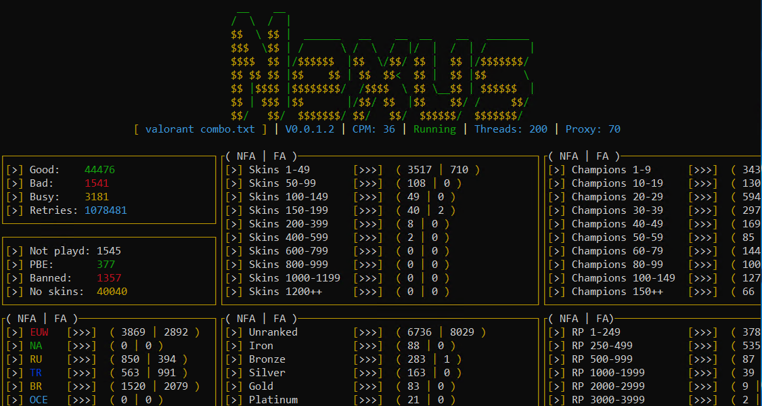Screen dimensions: 762x406
Task: Click the 'valorant combo.txt' file name
Action: 200,129
